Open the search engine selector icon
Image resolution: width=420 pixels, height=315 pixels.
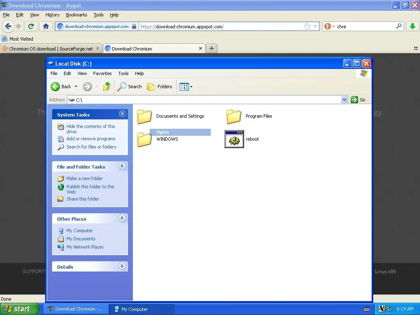pos(329,26)
